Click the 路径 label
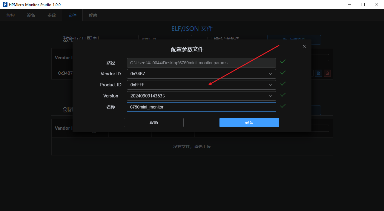384x211 pixels. (x=111, y=63)
